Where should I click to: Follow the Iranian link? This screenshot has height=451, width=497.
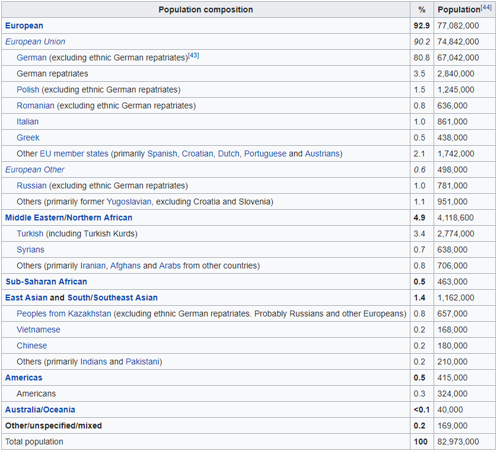[93, 266]
